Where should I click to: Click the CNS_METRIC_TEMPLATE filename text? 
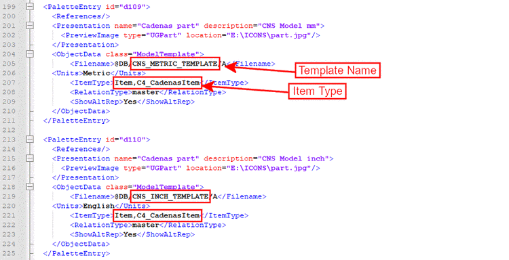pyautogui.click(x=174, y=64)
